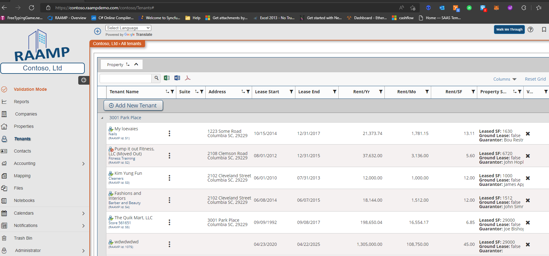Collapse the 3001 Park Place group
This screenshot has width=549, height=256.
[x=102, y=118]
